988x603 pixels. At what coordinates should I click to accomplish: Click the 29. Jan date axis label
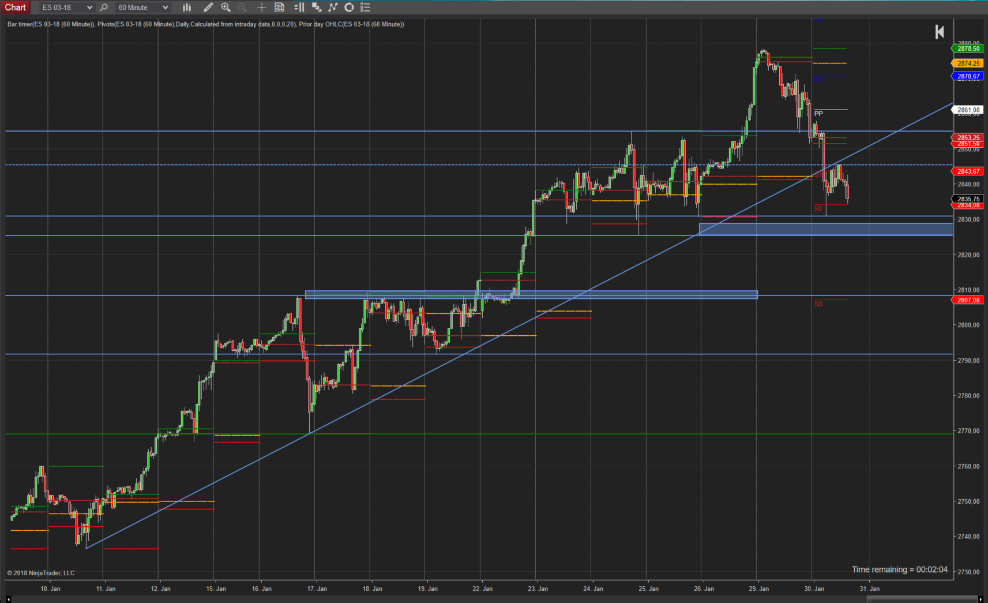point(758,589)
